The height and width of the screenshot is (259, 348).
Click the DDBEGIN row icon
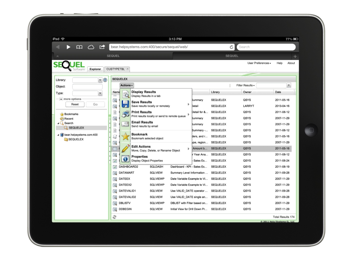point(115,209)
